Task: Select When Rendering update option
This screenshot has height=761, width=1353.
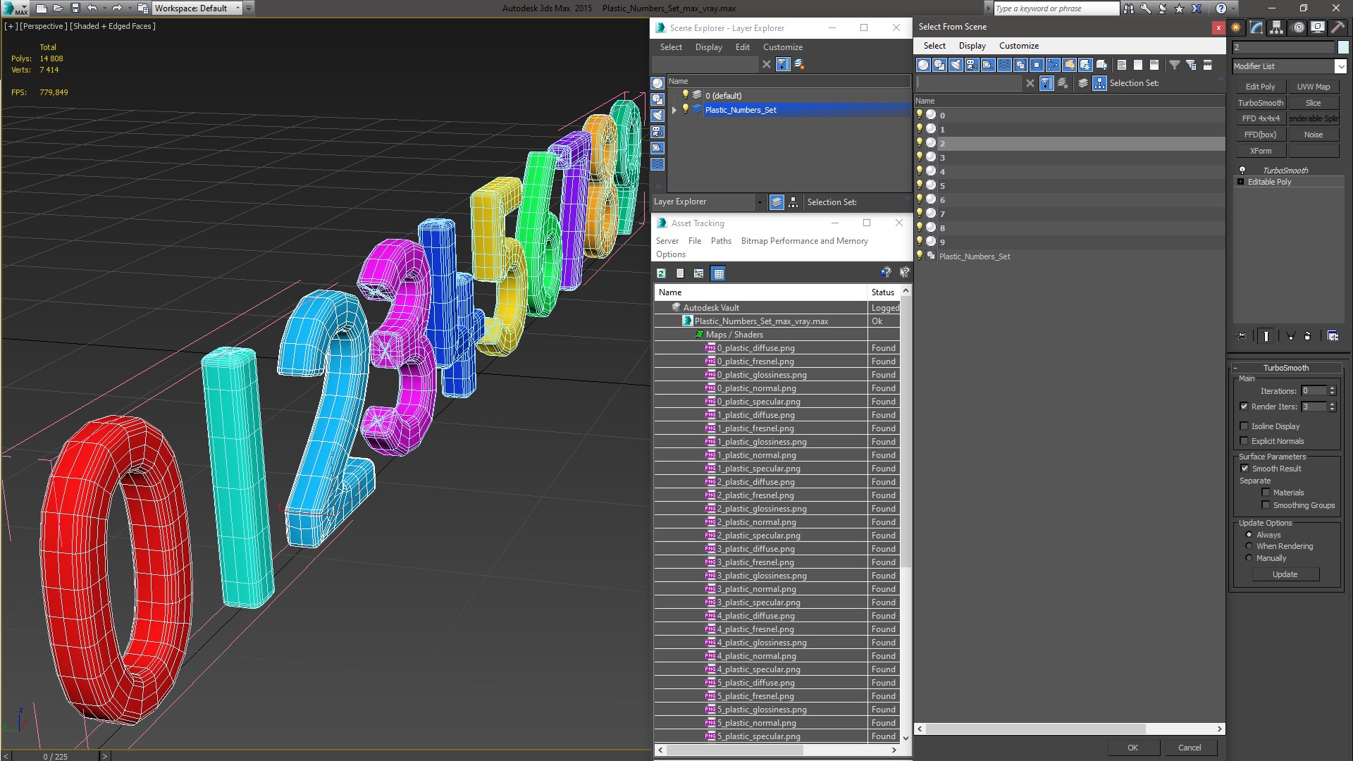Action: pos(1249,546)
